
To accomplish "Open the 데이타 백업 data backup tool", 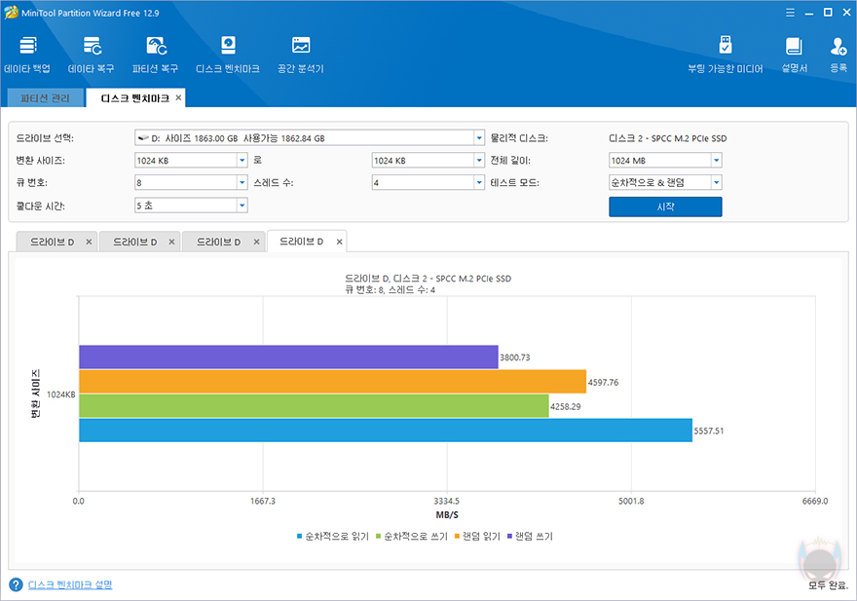I will click(x=27, y=55).
